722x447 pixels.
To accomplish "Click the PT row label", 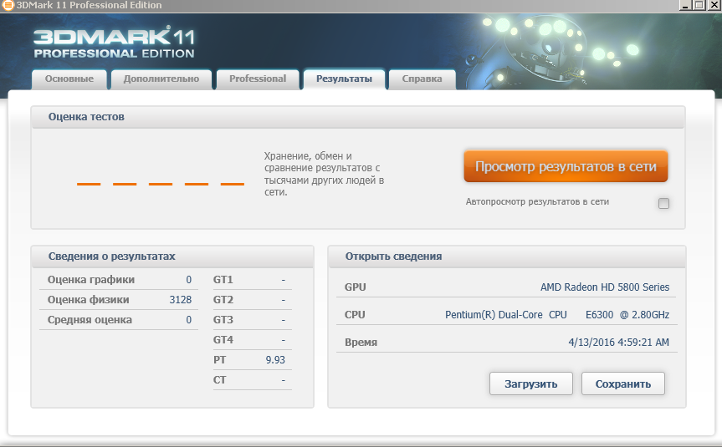I will pos(220,360).
